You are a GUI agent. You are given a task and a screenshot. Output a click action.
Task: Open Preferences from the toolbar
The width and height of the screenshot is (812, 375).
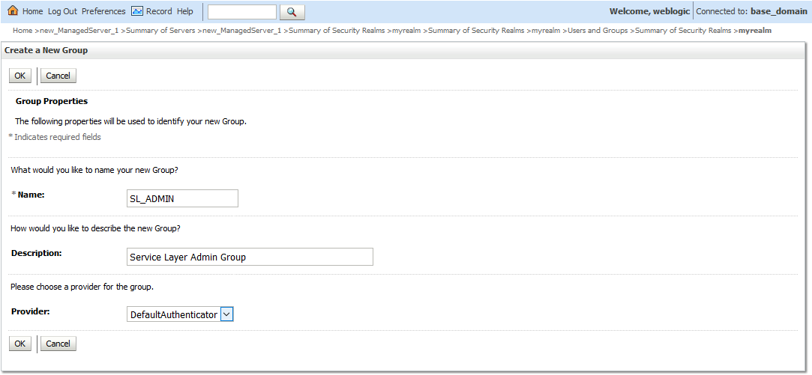103,11
